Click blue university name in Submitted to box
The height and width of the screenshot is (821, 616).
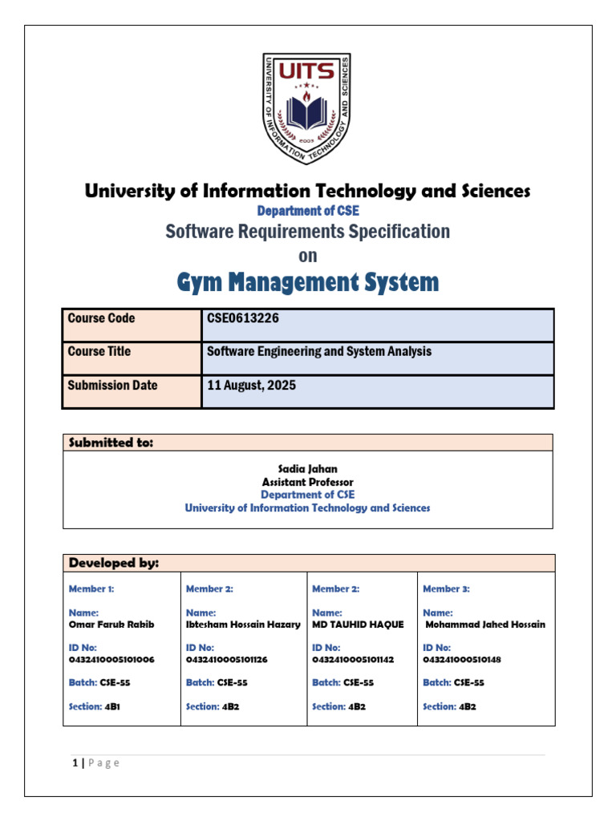307,508
